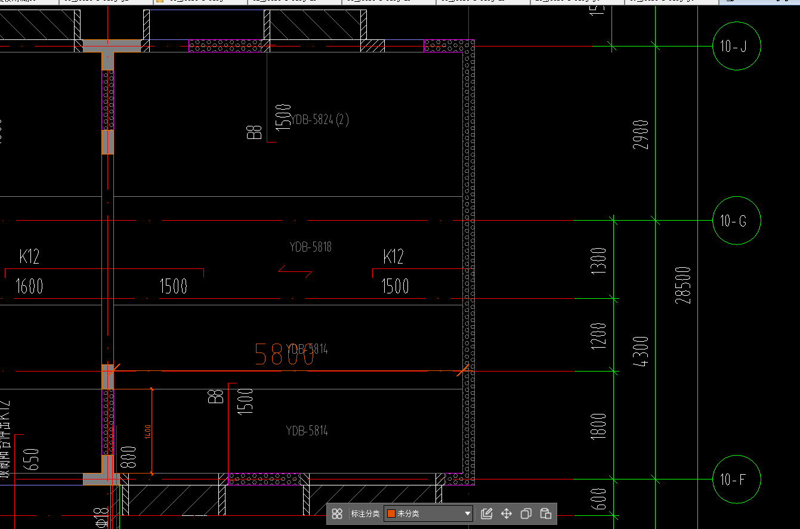Click the K12 label above 1600
The height and width of the screenshot is (529, 800).
click(x=29, y=257)
